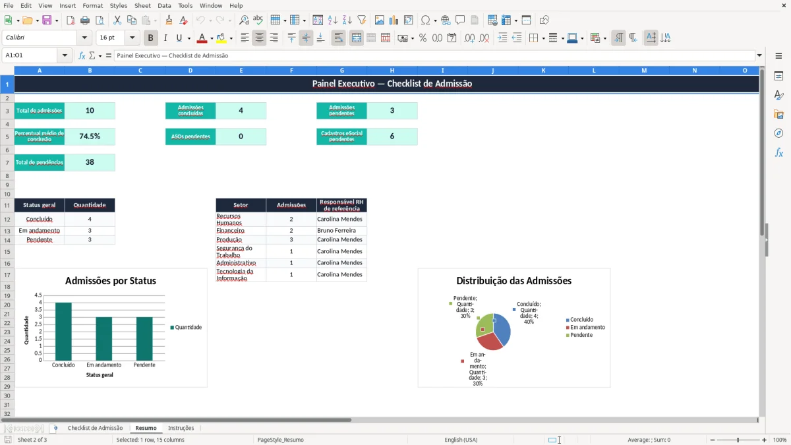Screen dimensions: 791x445
Task: Open the Borders dropdown arrow
Action: tap(542, 38)
